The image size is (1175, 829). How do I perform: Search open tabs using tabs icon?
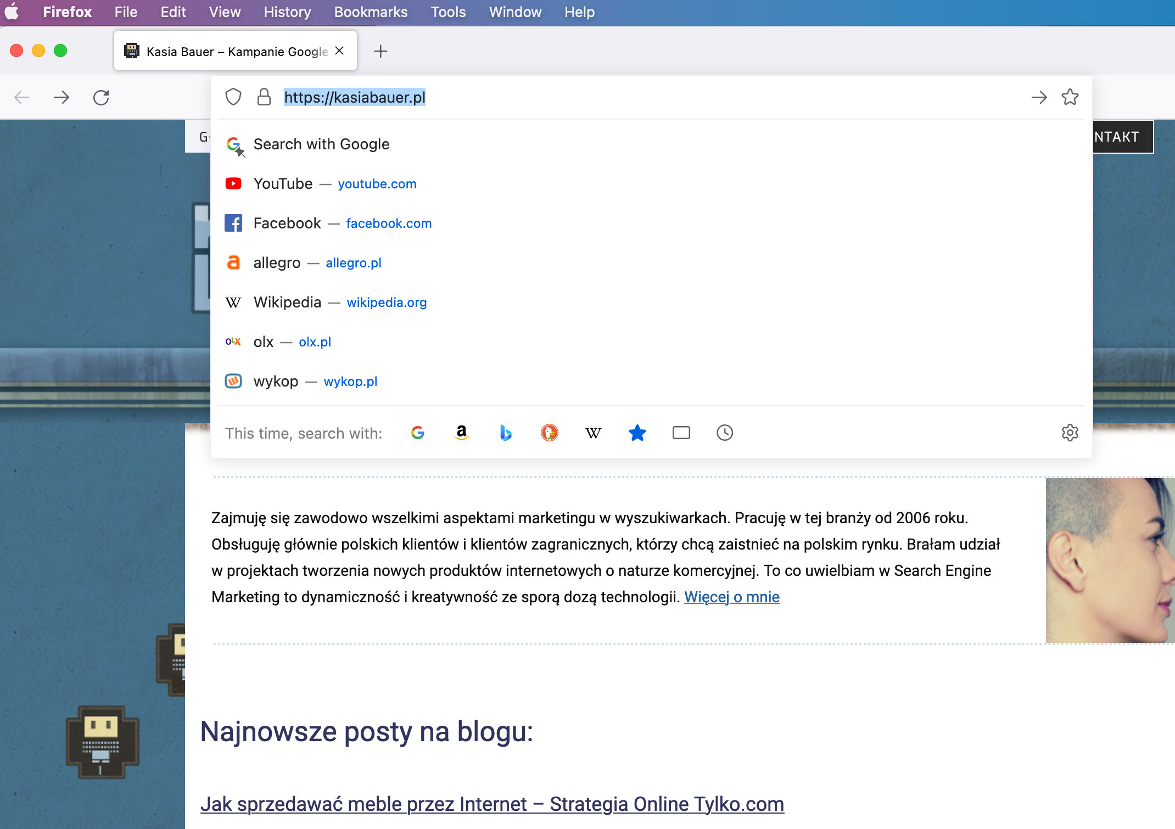pyautogui.click(x=681, y=433)
